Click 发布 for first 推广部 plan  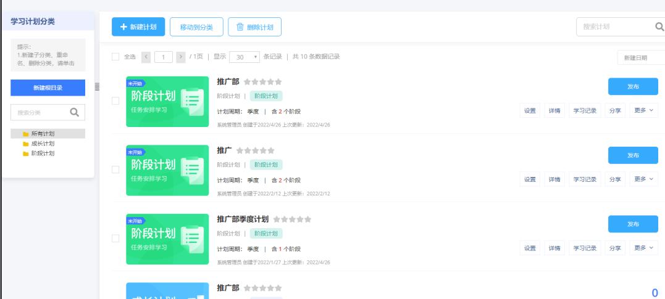(633, 86)
